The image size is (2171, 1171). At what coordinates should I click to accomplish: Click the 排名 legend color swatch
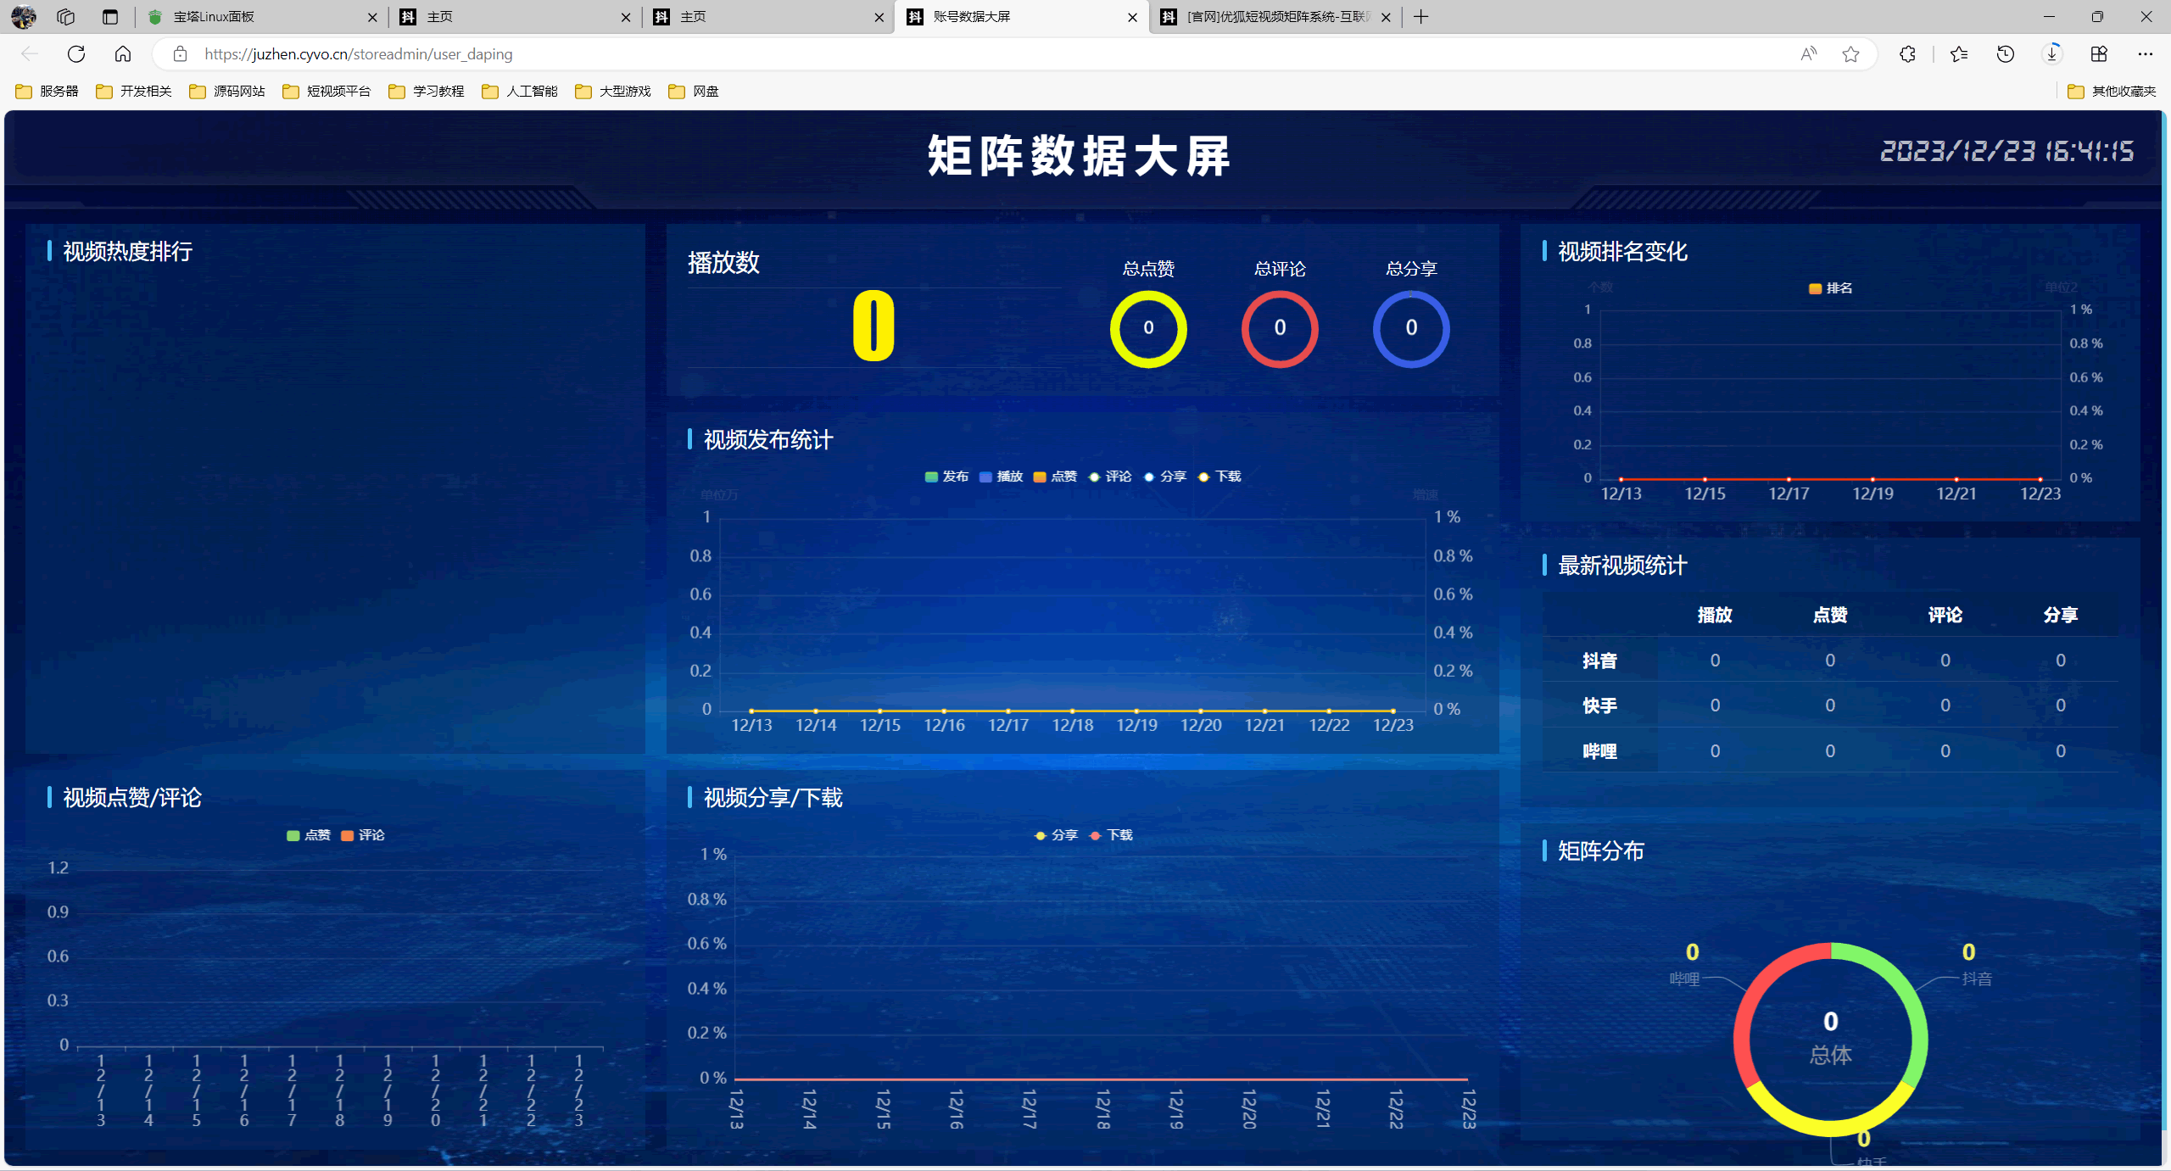tap(1815, 289)
